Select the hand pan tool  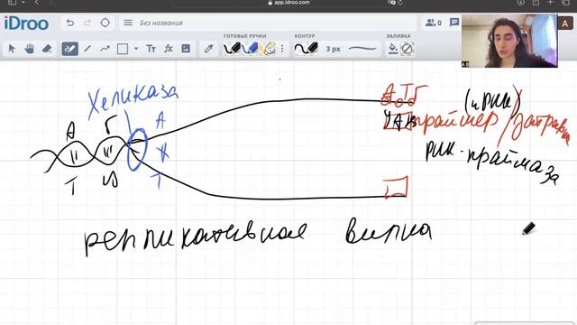[x=29, y=49]
